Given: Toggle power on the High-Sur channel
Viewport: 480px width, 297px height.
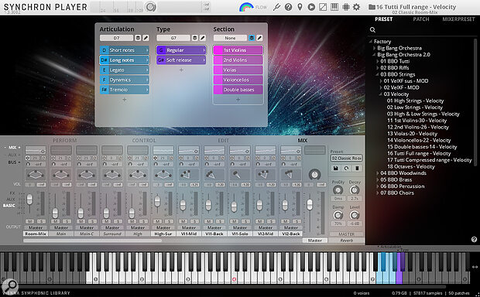Looking at the screenshot, I should [156, 158].
